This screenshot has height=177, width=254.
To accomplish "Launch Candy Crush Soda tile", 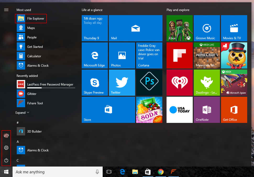I will pyautogui.click(x=149, y=110).
